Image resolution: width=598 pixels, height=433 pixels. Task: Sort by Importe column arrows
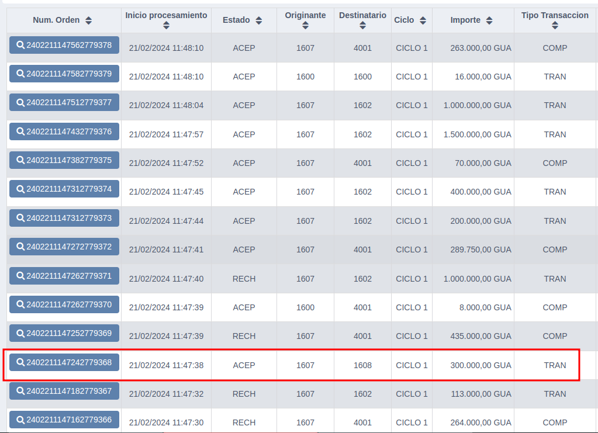coord(489,20)
